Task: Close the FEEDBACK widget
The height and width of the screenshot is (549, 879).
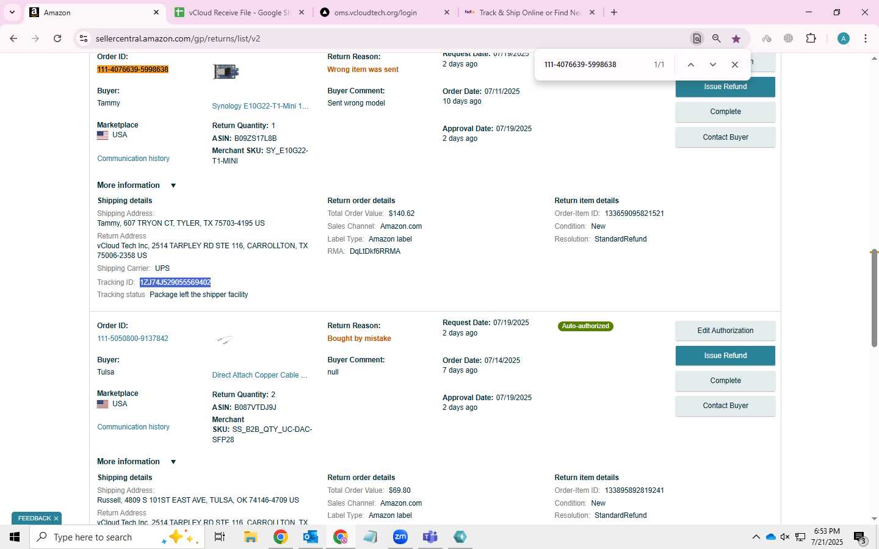Action: click(56, 518)
